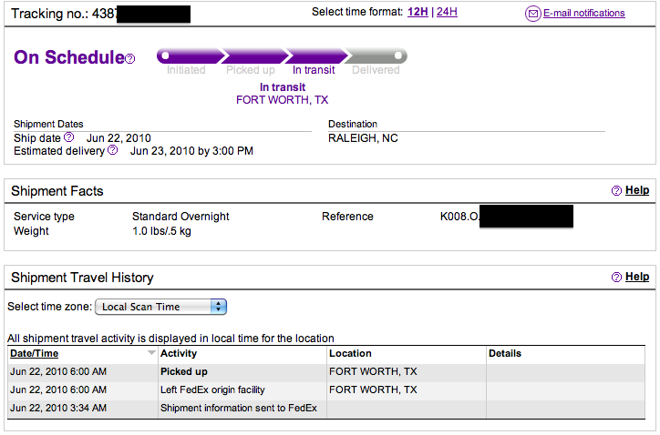Click the E-mail notifications envelope icon
This screenshot has height=435, width=660.
[x=532, y=14]
